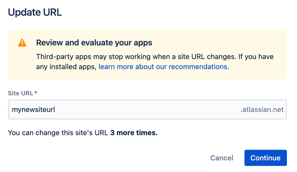Click the Third-party apps may stop working sentence
Viewport: 297px width, 172px height.
(136, 57)
